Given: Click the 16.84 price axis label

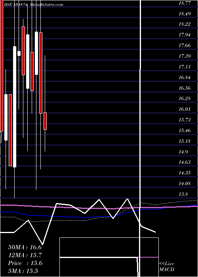Looking at the screenshot, I should click(x=185, y=78).
